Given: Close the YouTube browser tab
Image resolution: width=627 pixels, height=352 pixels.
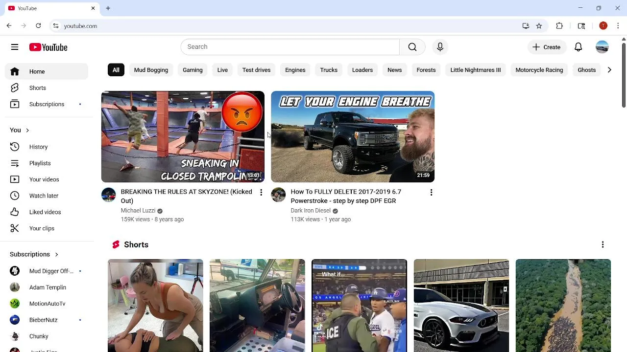Looking at the screenshot, I should coord(93,8).
